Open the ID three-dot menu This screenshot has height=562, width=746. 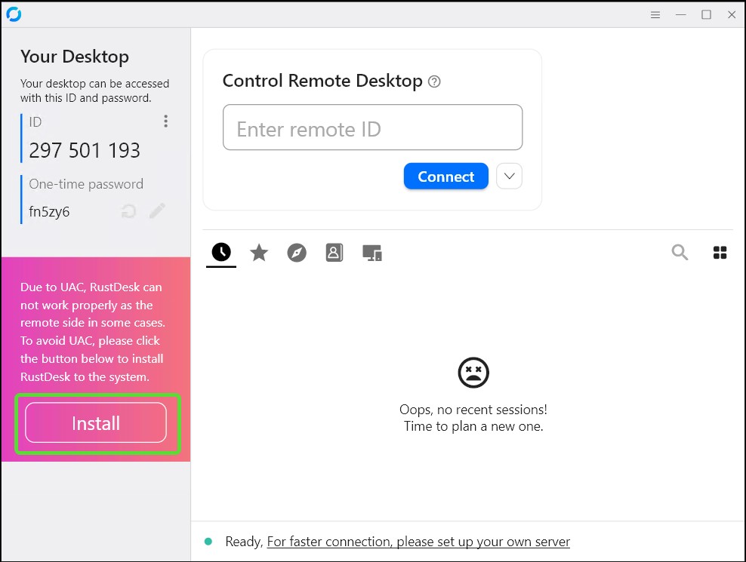coord(165,121)
